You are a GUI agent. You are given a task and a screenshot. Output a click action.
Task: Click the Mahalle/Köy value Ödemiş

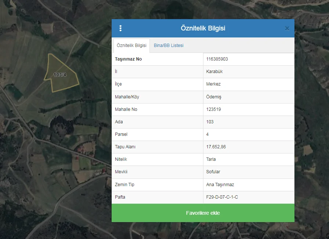coord(214,97)
